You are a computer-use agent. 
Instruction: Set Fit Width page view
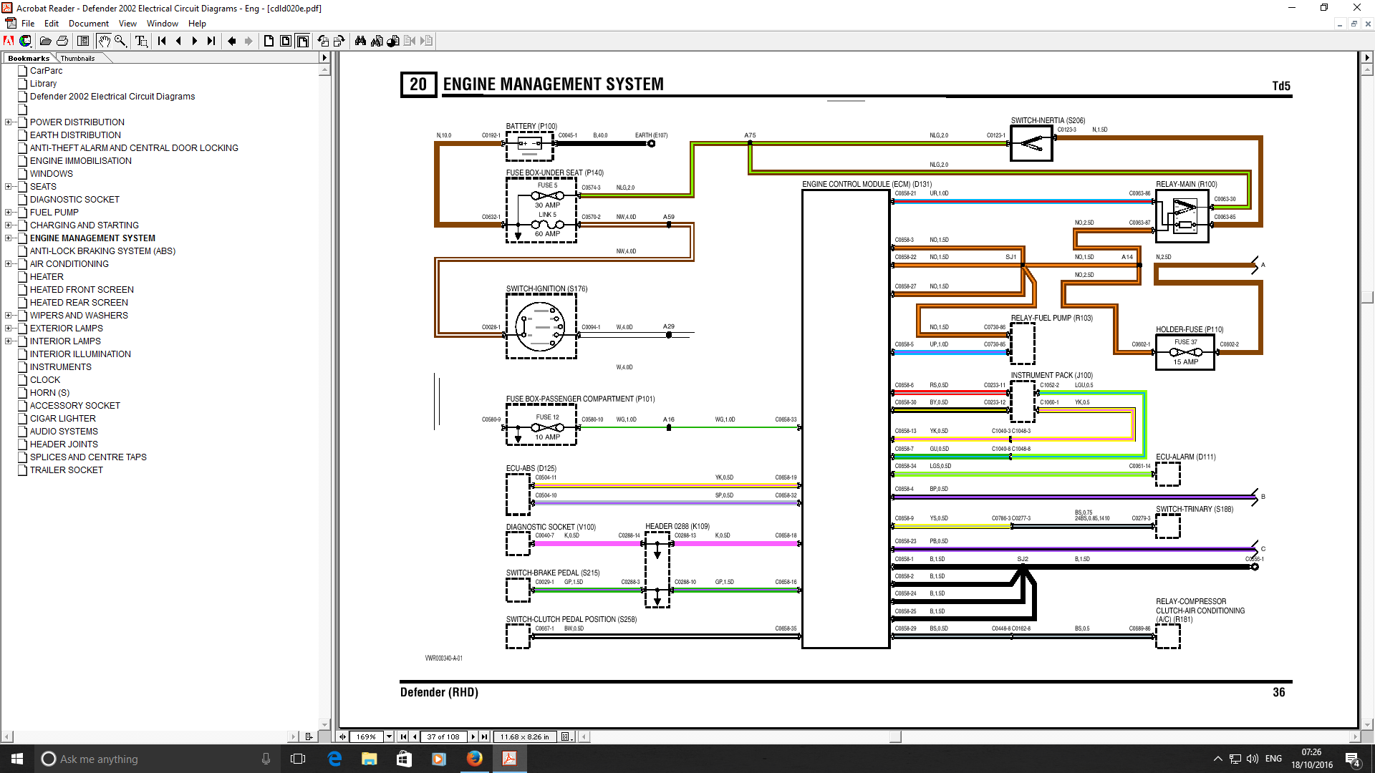pos(302,41)
